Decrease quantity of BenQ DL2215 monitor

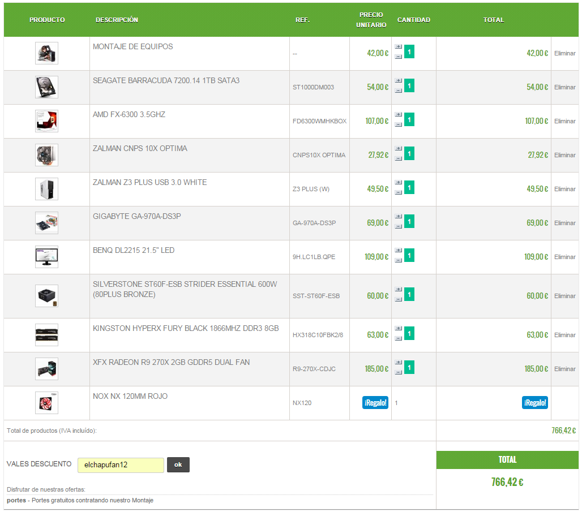(x=398, y=260)
